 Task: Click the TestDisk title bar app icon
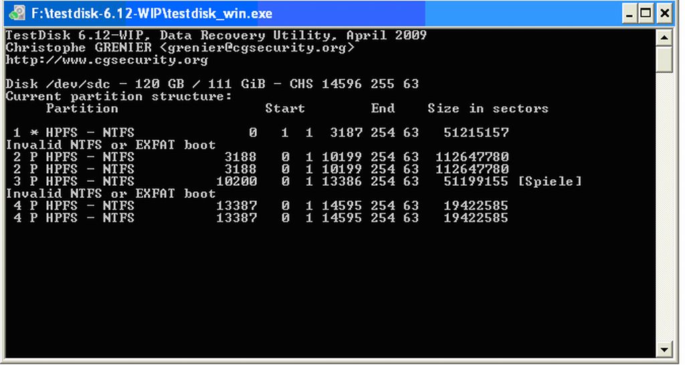pos(17,13)
